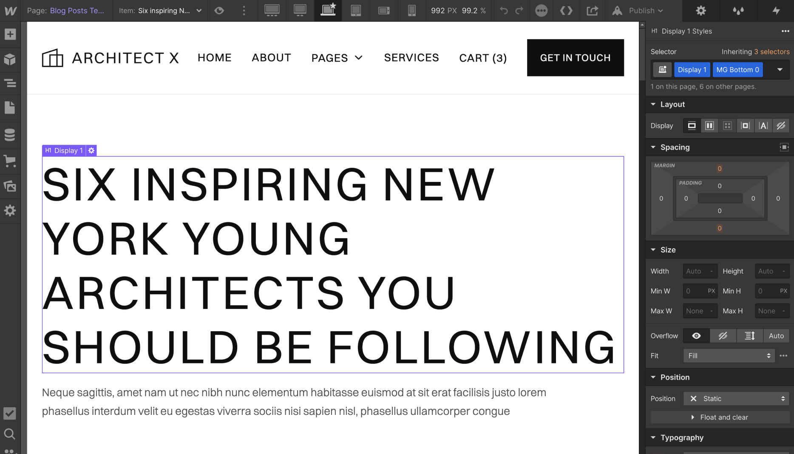Open the Navigator panel

click(x=10, y=84)
